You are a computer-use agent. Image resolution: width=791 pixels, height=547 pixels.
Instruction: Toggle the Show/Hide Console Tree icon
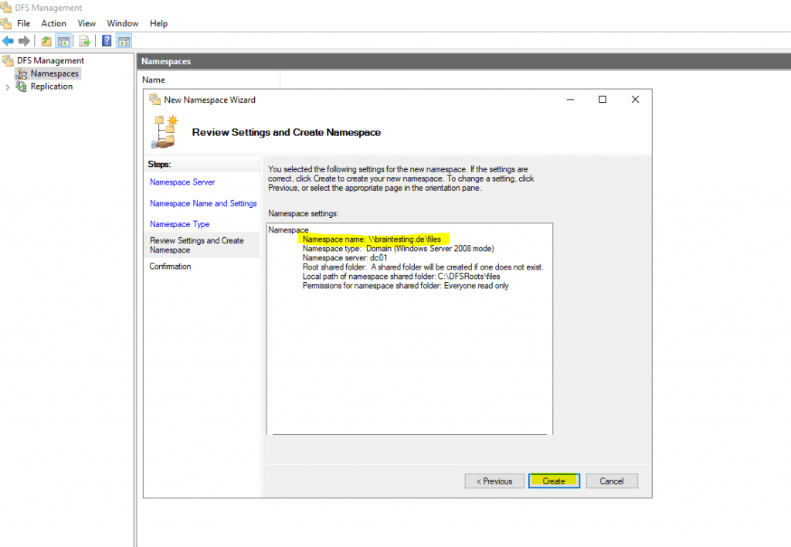[x=63, y=41]
